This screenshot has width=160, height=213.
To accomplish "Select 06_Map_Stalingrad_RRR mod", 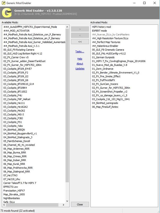I will pyautogui.click(x=17, y=171).
